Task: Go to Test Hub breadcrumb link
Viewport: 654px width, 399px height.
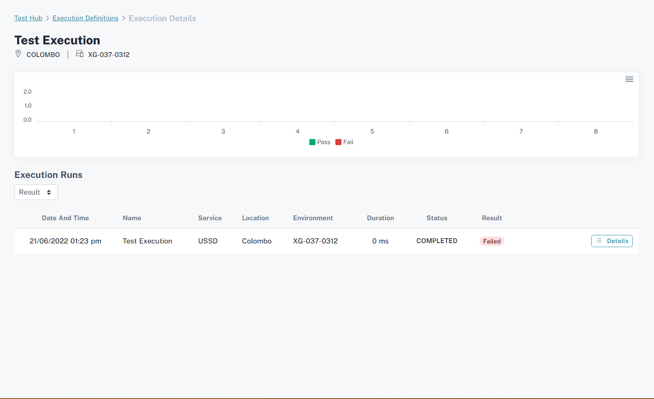Action: coord(28,18)
